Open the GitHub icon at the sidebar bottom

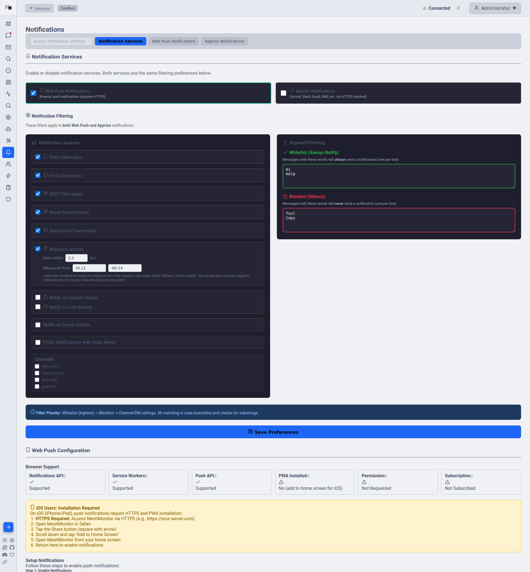(x=12, y=547)
